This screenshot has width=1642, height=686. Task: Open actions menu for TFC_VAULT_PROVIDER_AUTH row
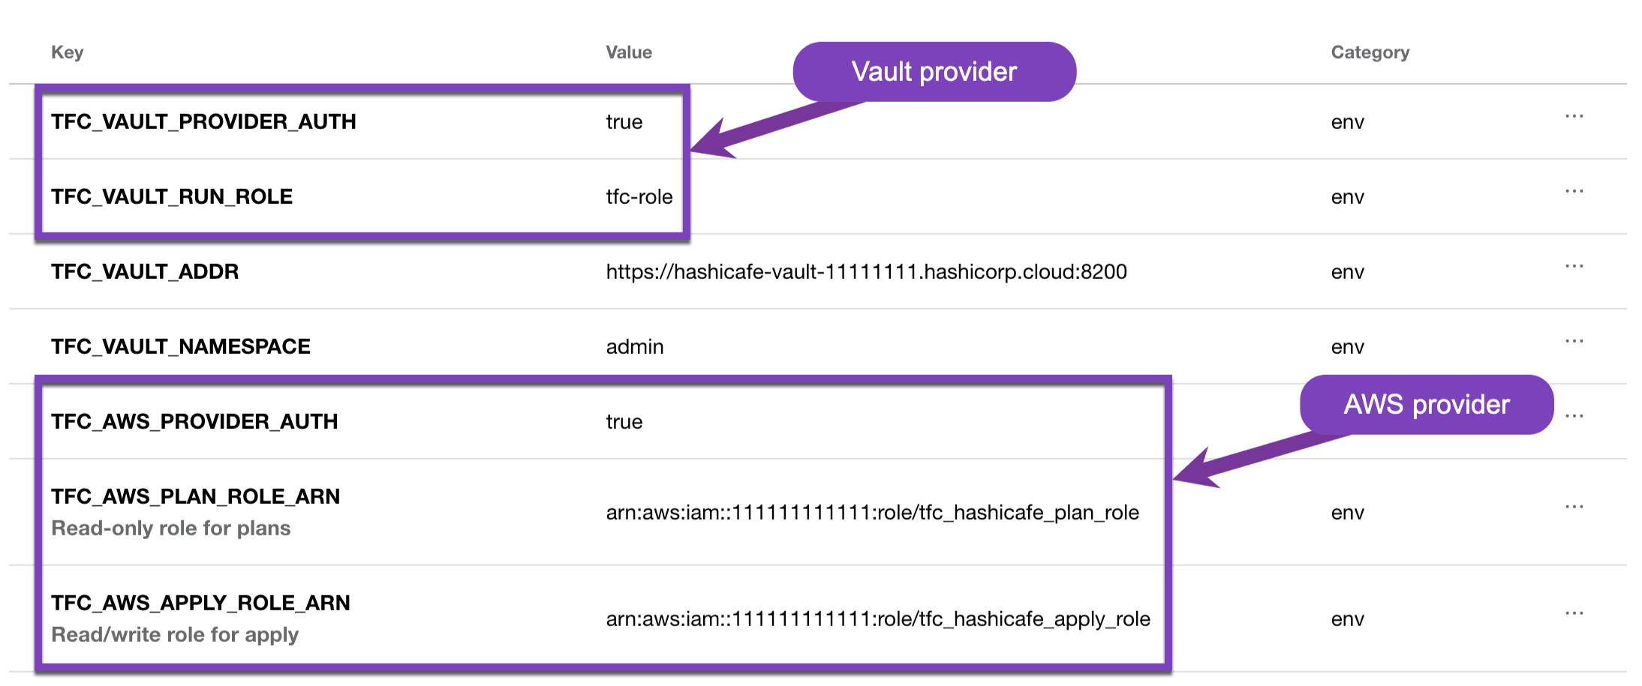point(1574,116)
